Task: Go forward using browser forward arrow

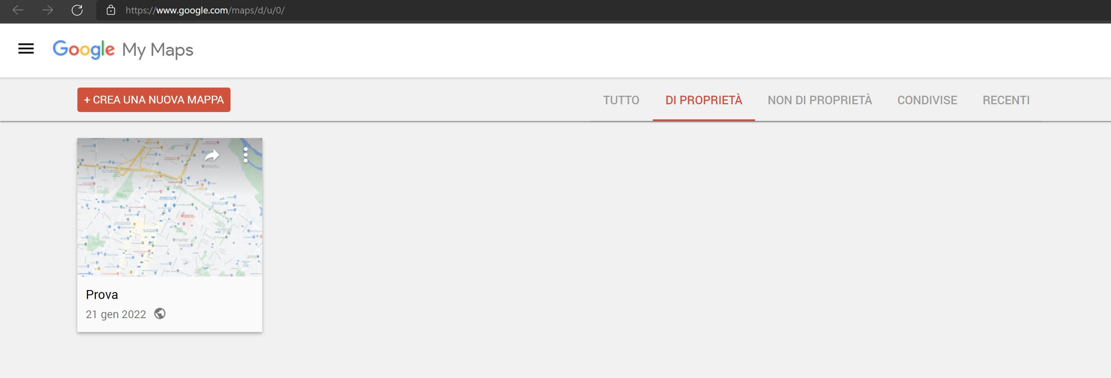Action: (x=47, y=10)
